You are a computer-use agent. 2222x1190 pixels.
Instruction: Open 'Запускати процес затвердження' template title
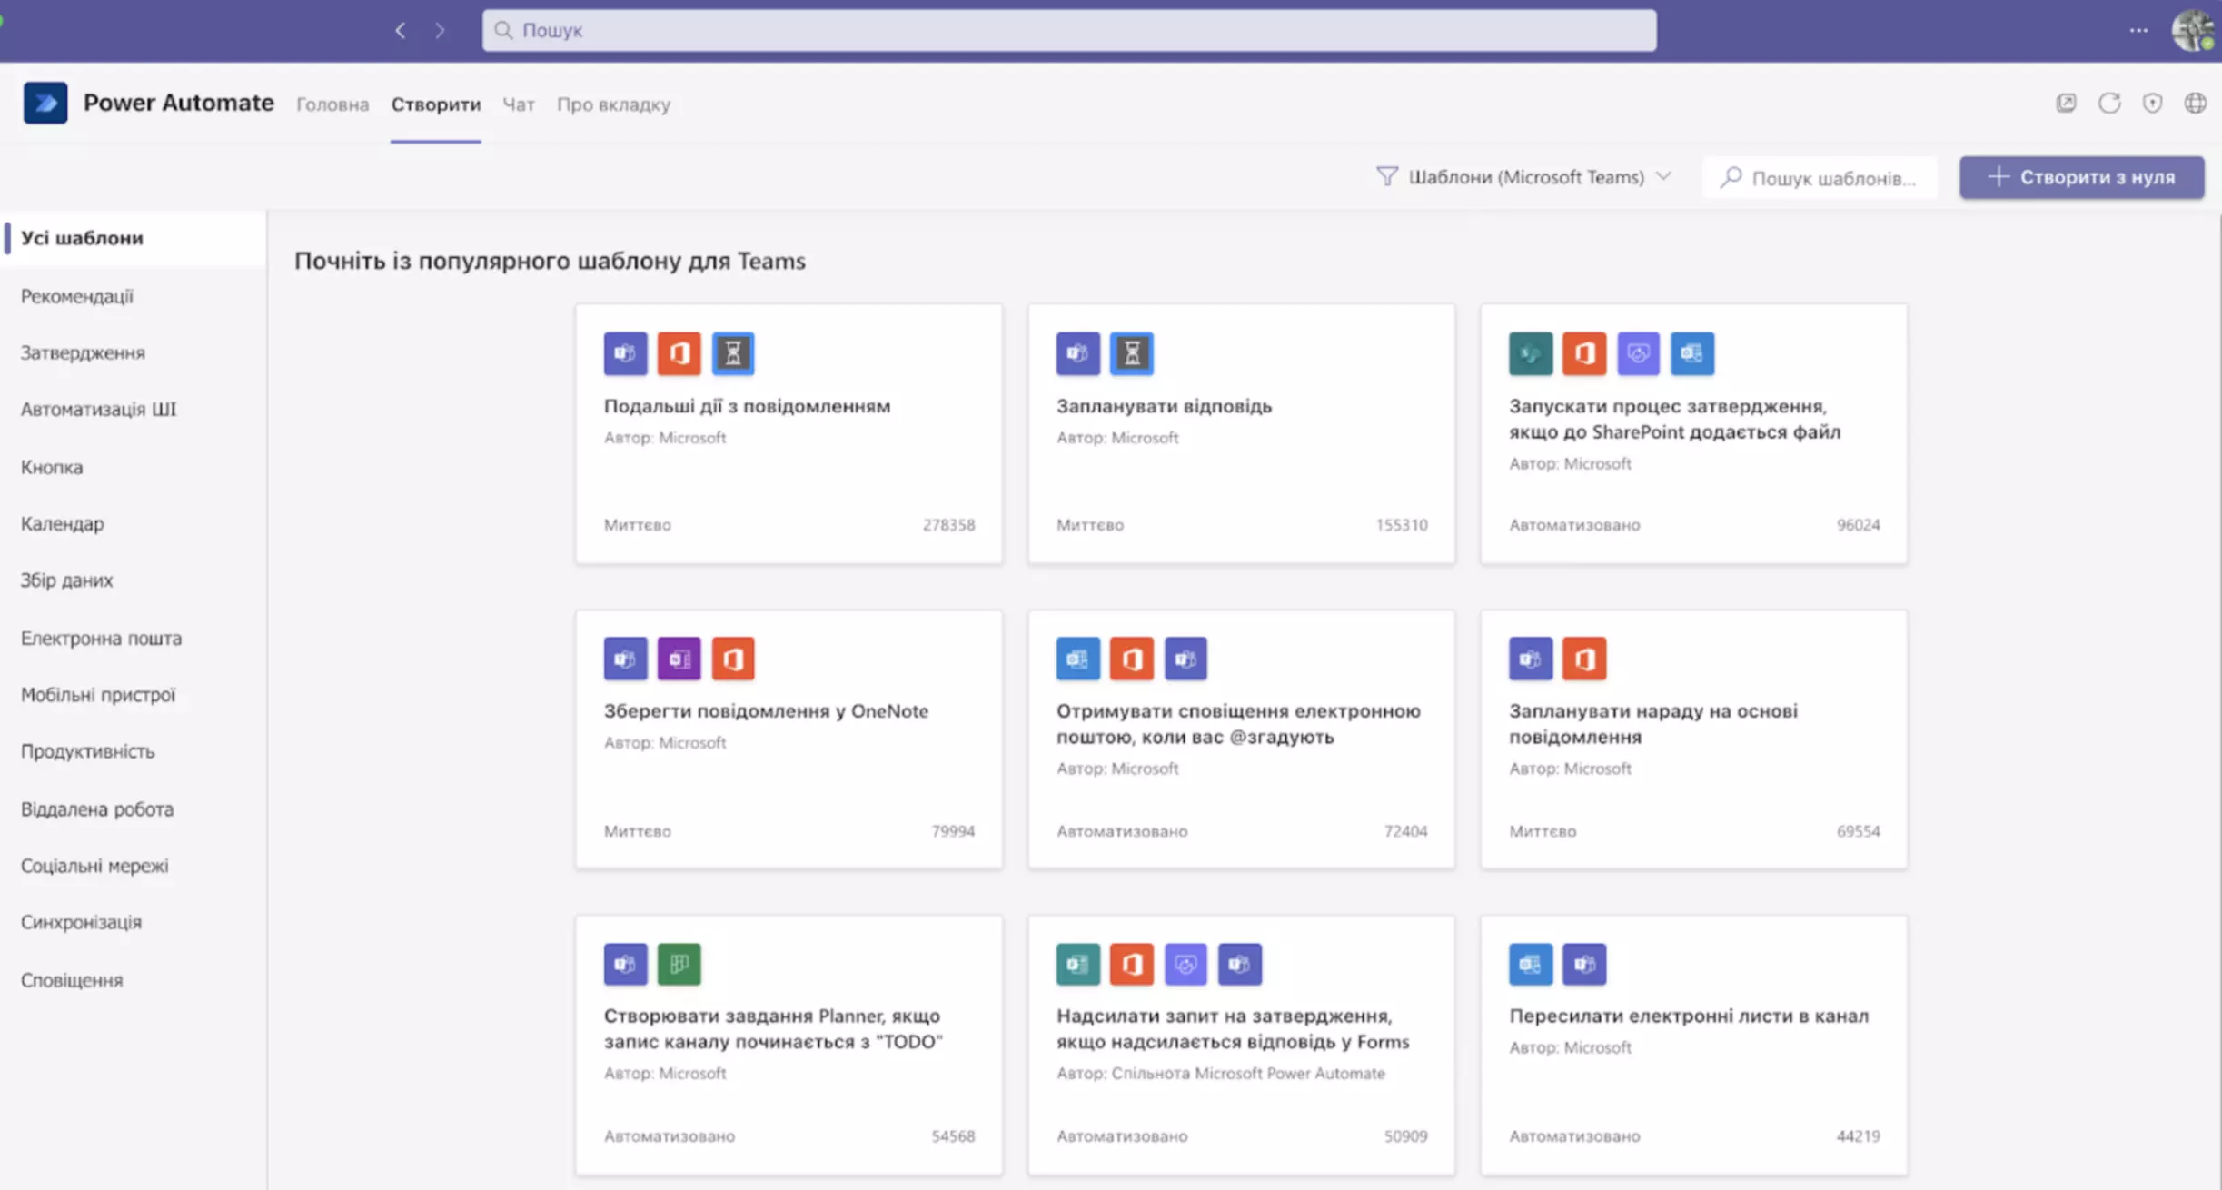pyautogui.click(x=1675, y=419)
